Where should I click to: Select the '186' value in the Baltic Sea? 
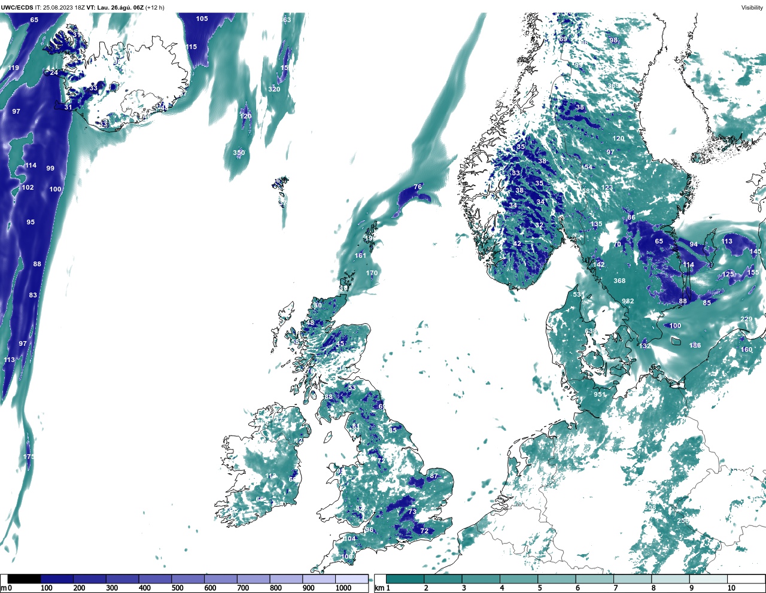695,345
